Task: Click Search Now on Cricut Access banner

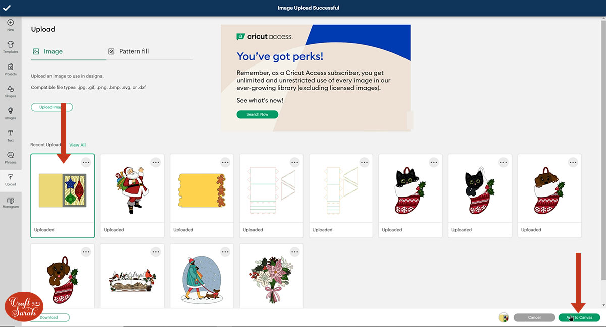Action: click(x=257, y=114)
